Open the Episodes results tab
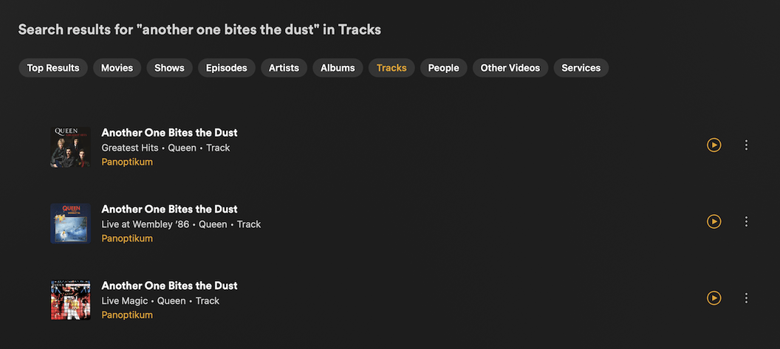The height and width of the screenshot is (349, 780). (x=227, y=68)
